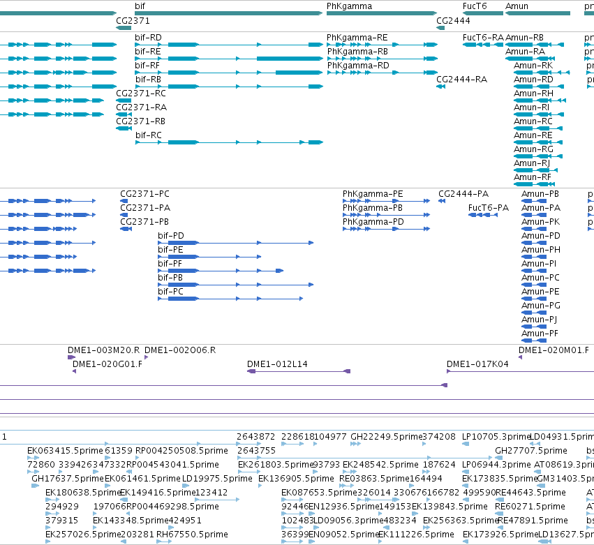Screen dimensions: 594x545
Task: Select transcript PhKgamma-RD
Action: click(x=358, y=66)
